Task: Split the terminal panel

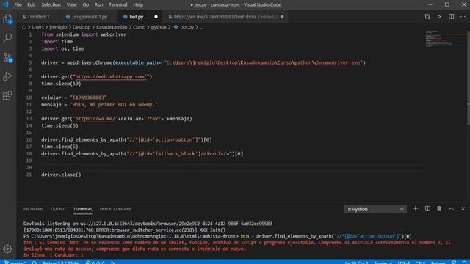Action: (x=427, y=209)
